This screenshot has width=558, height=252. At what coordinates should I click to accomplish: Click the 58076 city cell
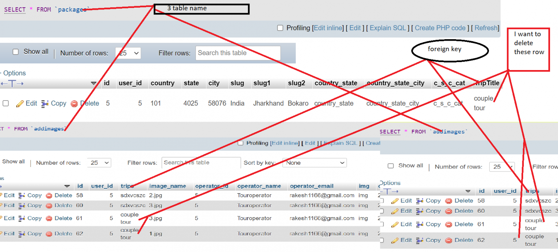[217, 103]
